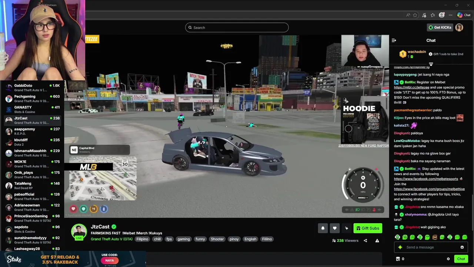
Task: Open TataMeng Red Dead RP channel
Action: tap(32, 185)
